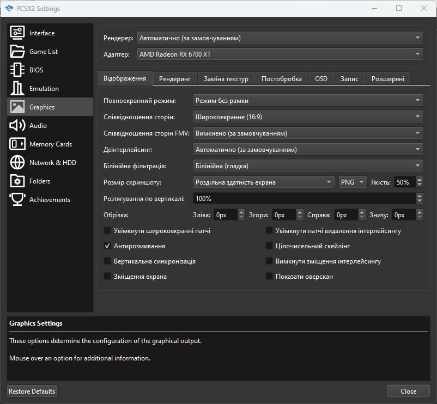Expand the Адаптер dropdown
The image size is (437, 404).
280,54
